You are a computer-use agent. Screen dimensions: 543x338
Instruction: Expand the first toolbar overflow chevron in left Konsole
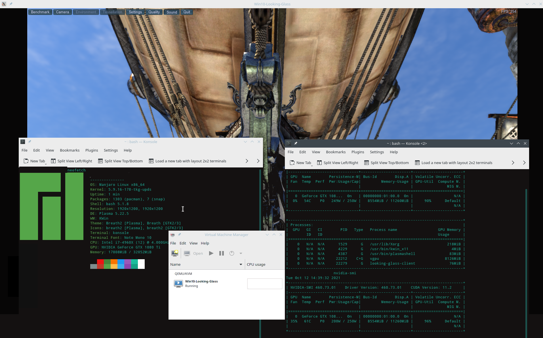point(247,161)
